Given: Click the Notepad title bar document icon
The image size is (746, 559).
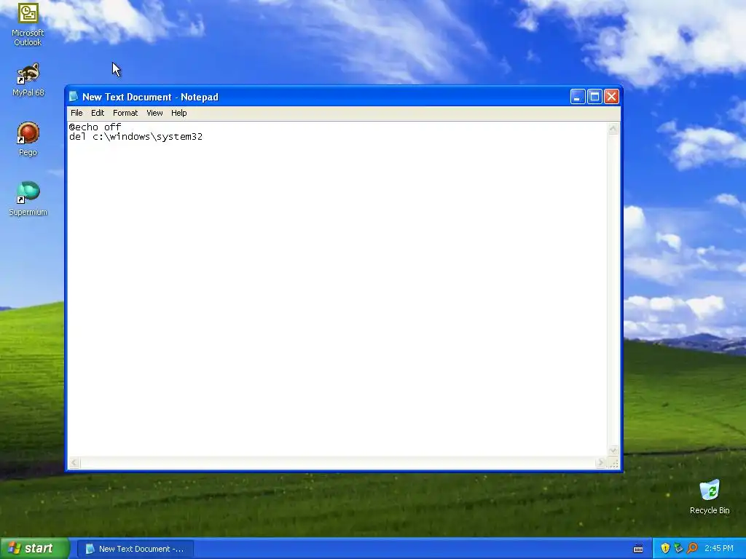Looking at the screenshot, I should pyautogui.click(x=74, y=97).
